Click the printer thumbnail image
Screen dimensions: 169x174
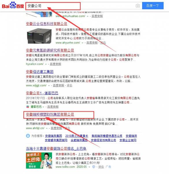coord(39,36)
